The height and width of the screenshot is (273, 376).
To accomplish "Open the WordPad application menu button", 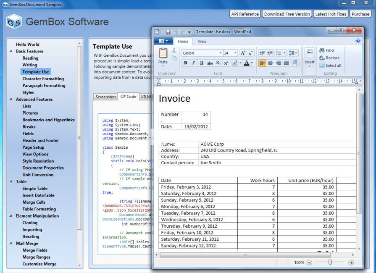I will coord(163,41).
